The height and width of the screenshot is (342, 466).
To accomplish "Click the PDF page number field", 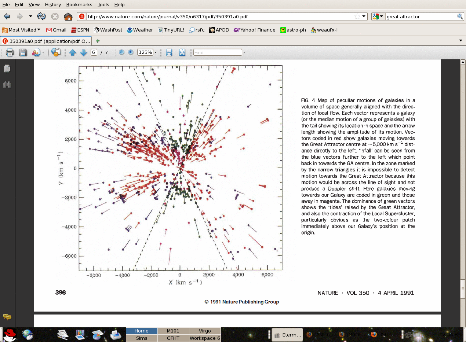I will [x=94, y=52].
